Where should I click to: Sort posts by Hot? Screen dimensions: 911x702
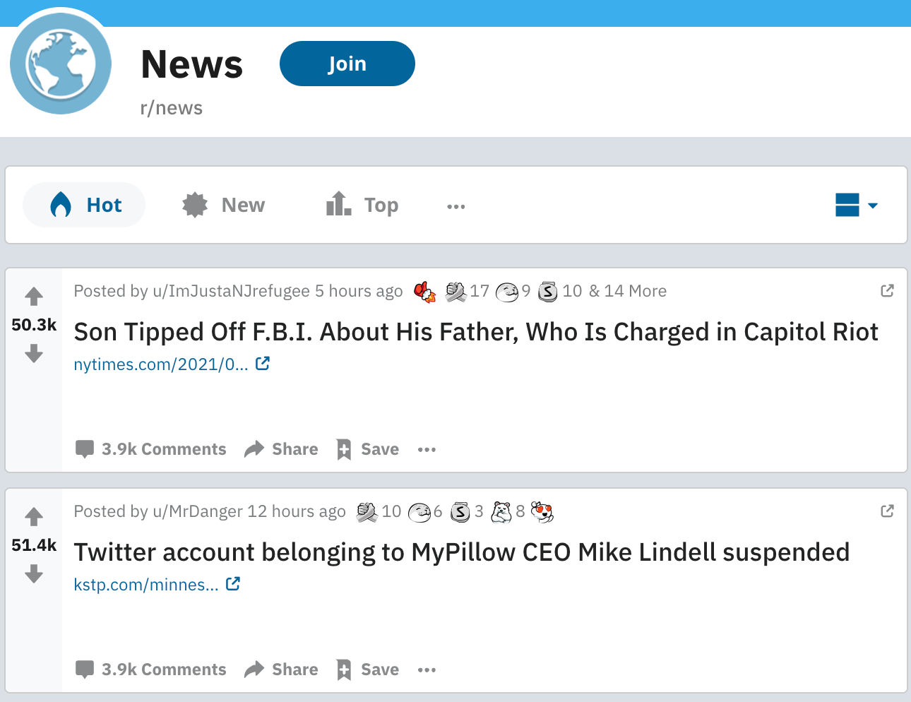tap(84, 205)
